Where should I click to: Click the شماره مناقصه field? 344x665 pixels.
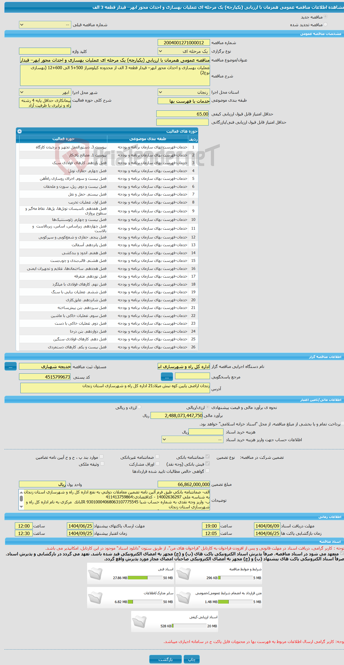pos(184,43)
